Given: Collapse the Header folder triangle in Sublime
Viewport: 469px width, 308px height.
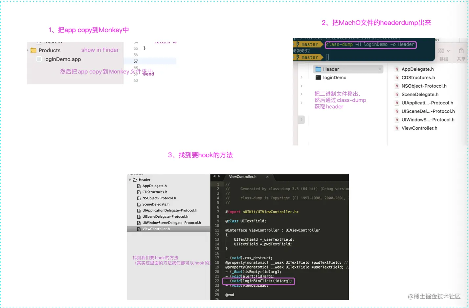Looking at the screenshot, I should click(x=130, y=180).
